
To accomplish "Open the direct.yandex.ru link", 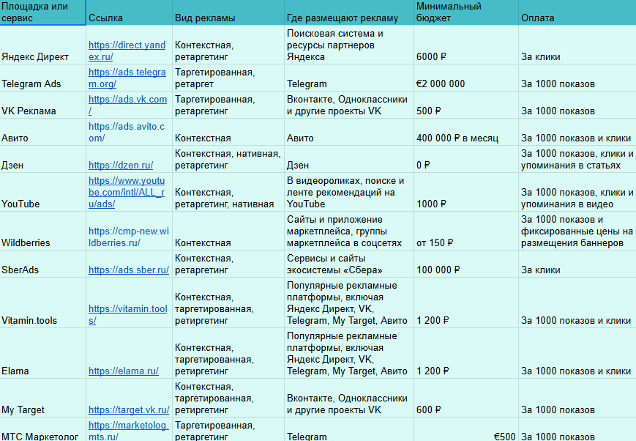I will tap(127, 51).
